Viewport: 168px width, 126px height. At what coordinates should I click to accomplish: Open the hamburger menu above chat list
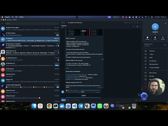point(2,23)
